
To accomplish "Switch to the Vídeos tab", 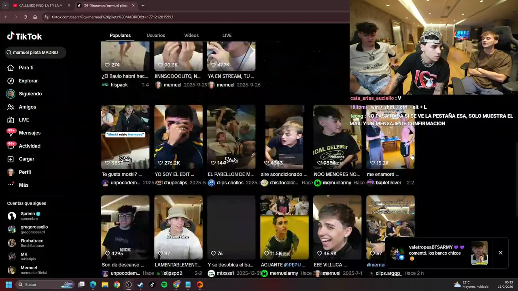I will 191,36.
